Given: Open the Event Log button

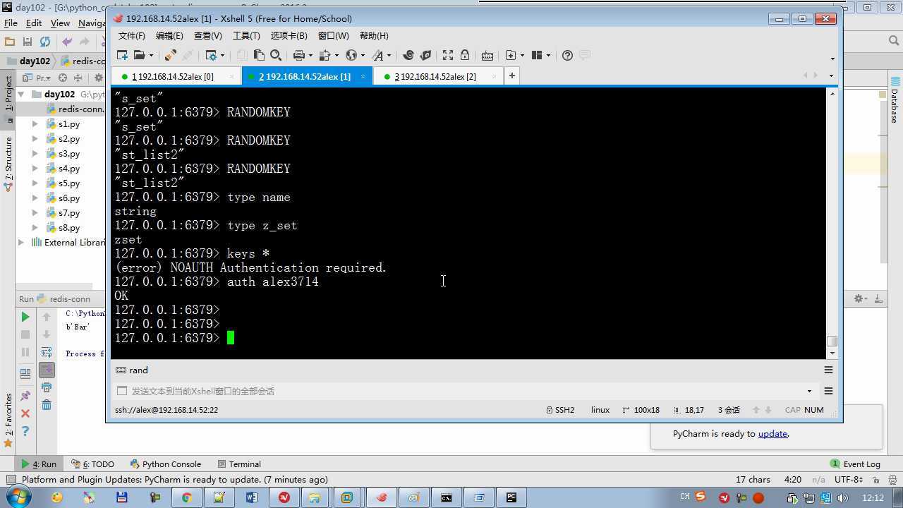Looking at the screenshot, I should tap(855, 464).
